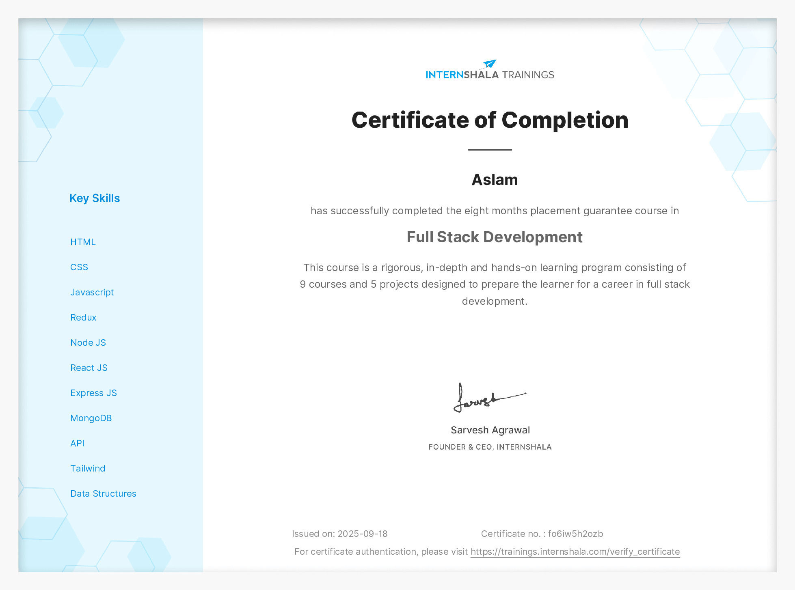Click certificate number 'fo6iw5h2ozb'

coord(575,534)
